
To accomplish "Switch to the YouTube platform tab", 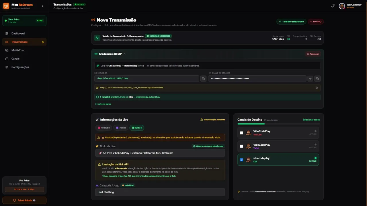I will (104, 128).
